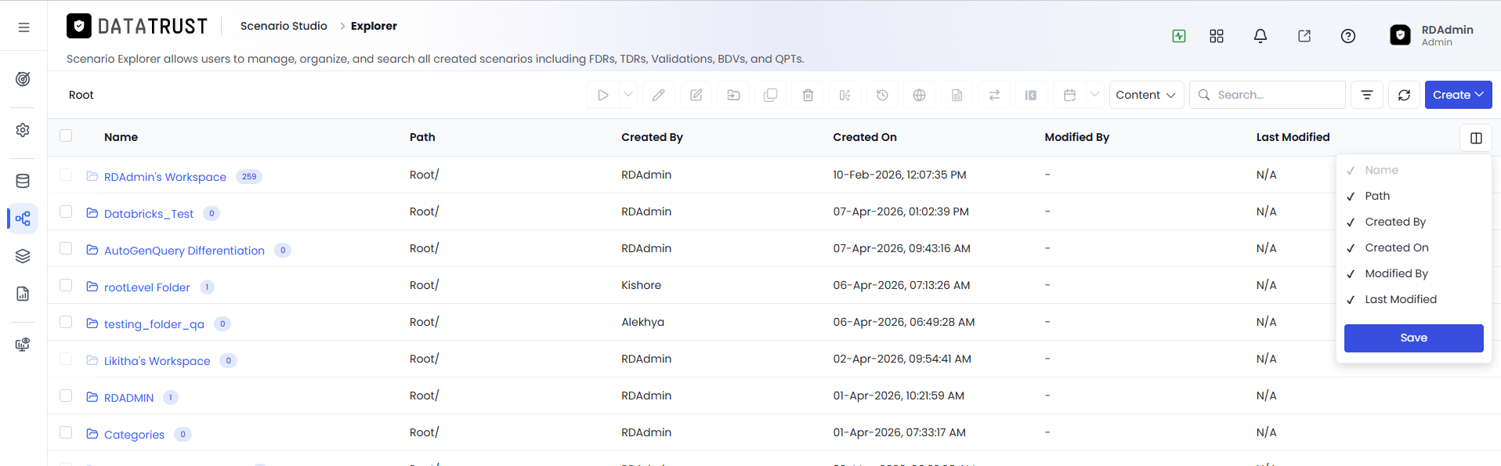Click the history clock icon in the toolbar
This screenshot has width=1501, height=466.
coord(883,95)
